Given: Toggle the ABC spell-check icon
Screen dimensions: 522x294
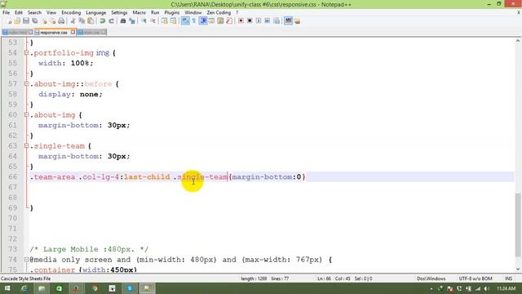Looking at the screenshot, I should [x=288, y=21].
